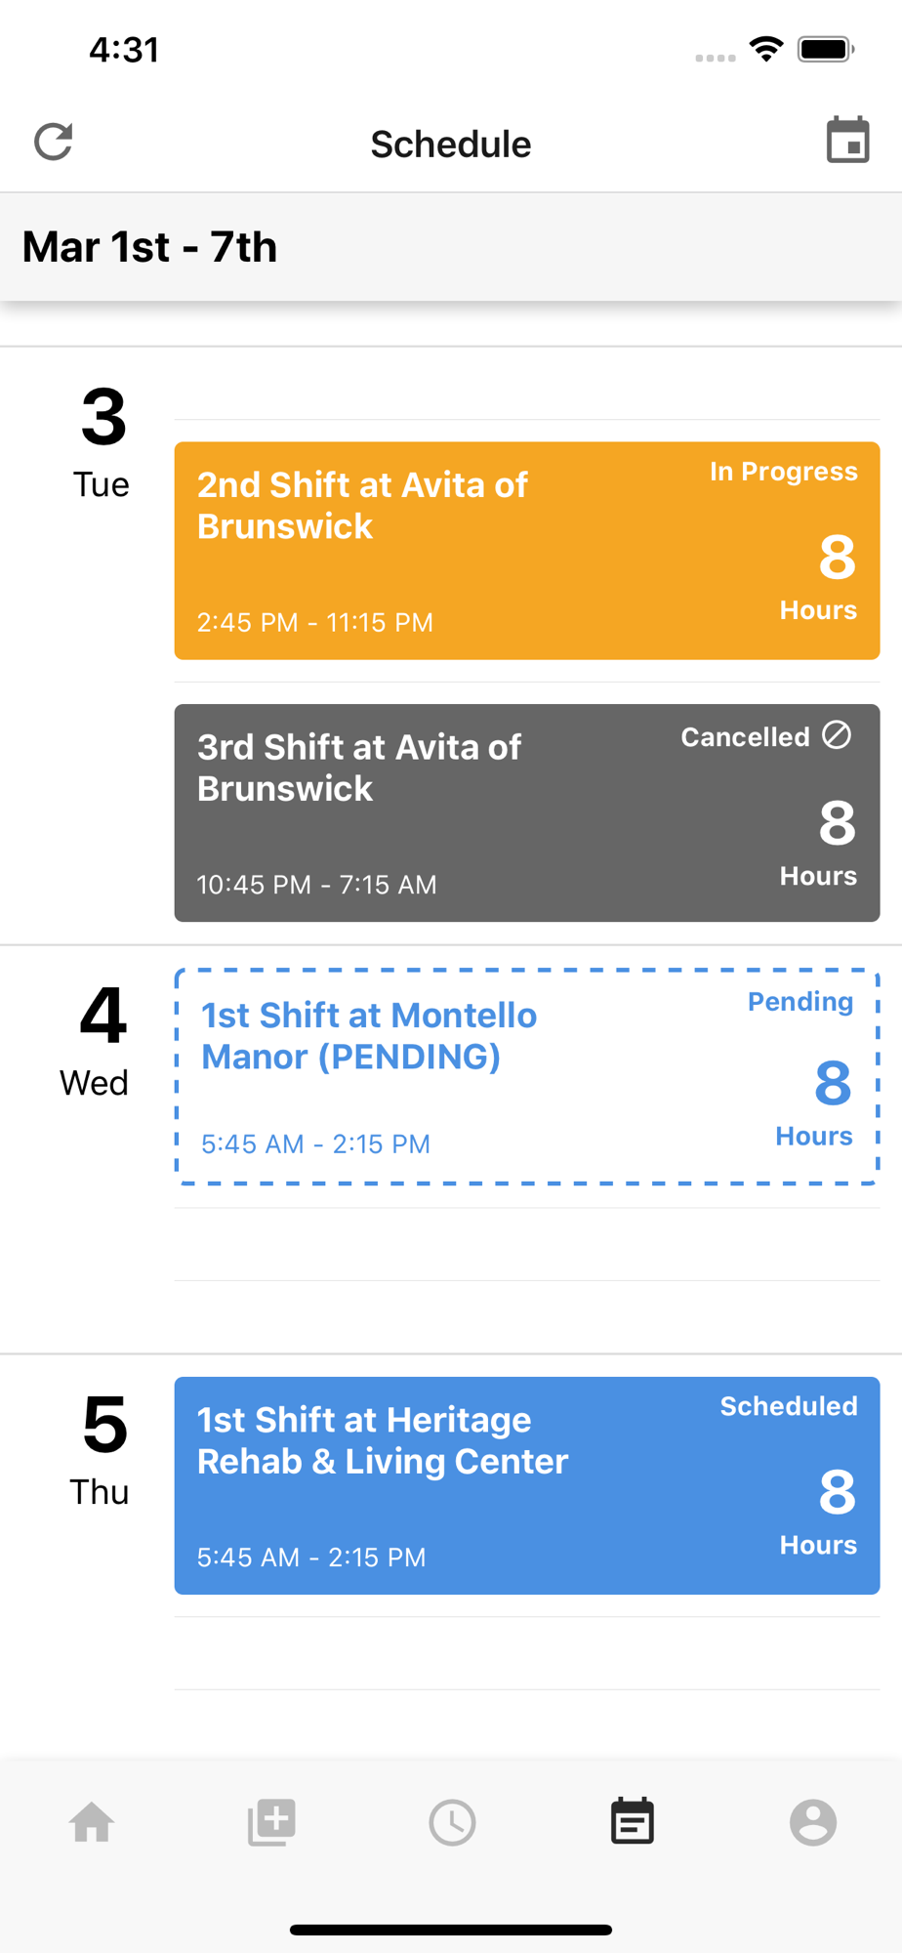Go to the Home tab icon
This screenshot has width=902, height=1953.
92,1822
